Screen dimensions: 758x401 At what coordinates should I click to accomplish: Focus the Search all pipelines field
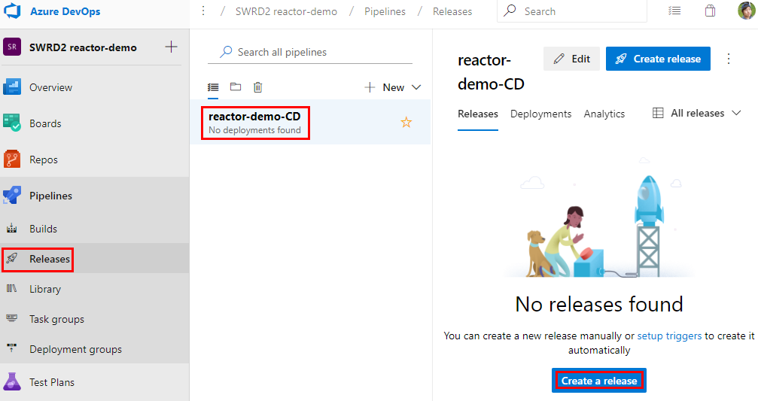click(310, 52)
